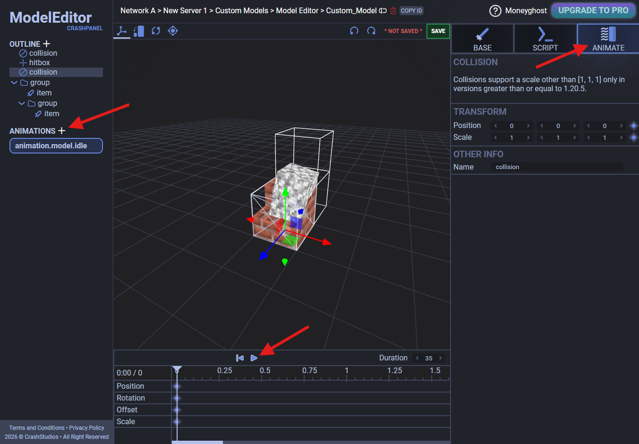This screenshot has width=639, height=444.
Task: Click the red trash delete model icon
Action: click(x=393, y=11)
